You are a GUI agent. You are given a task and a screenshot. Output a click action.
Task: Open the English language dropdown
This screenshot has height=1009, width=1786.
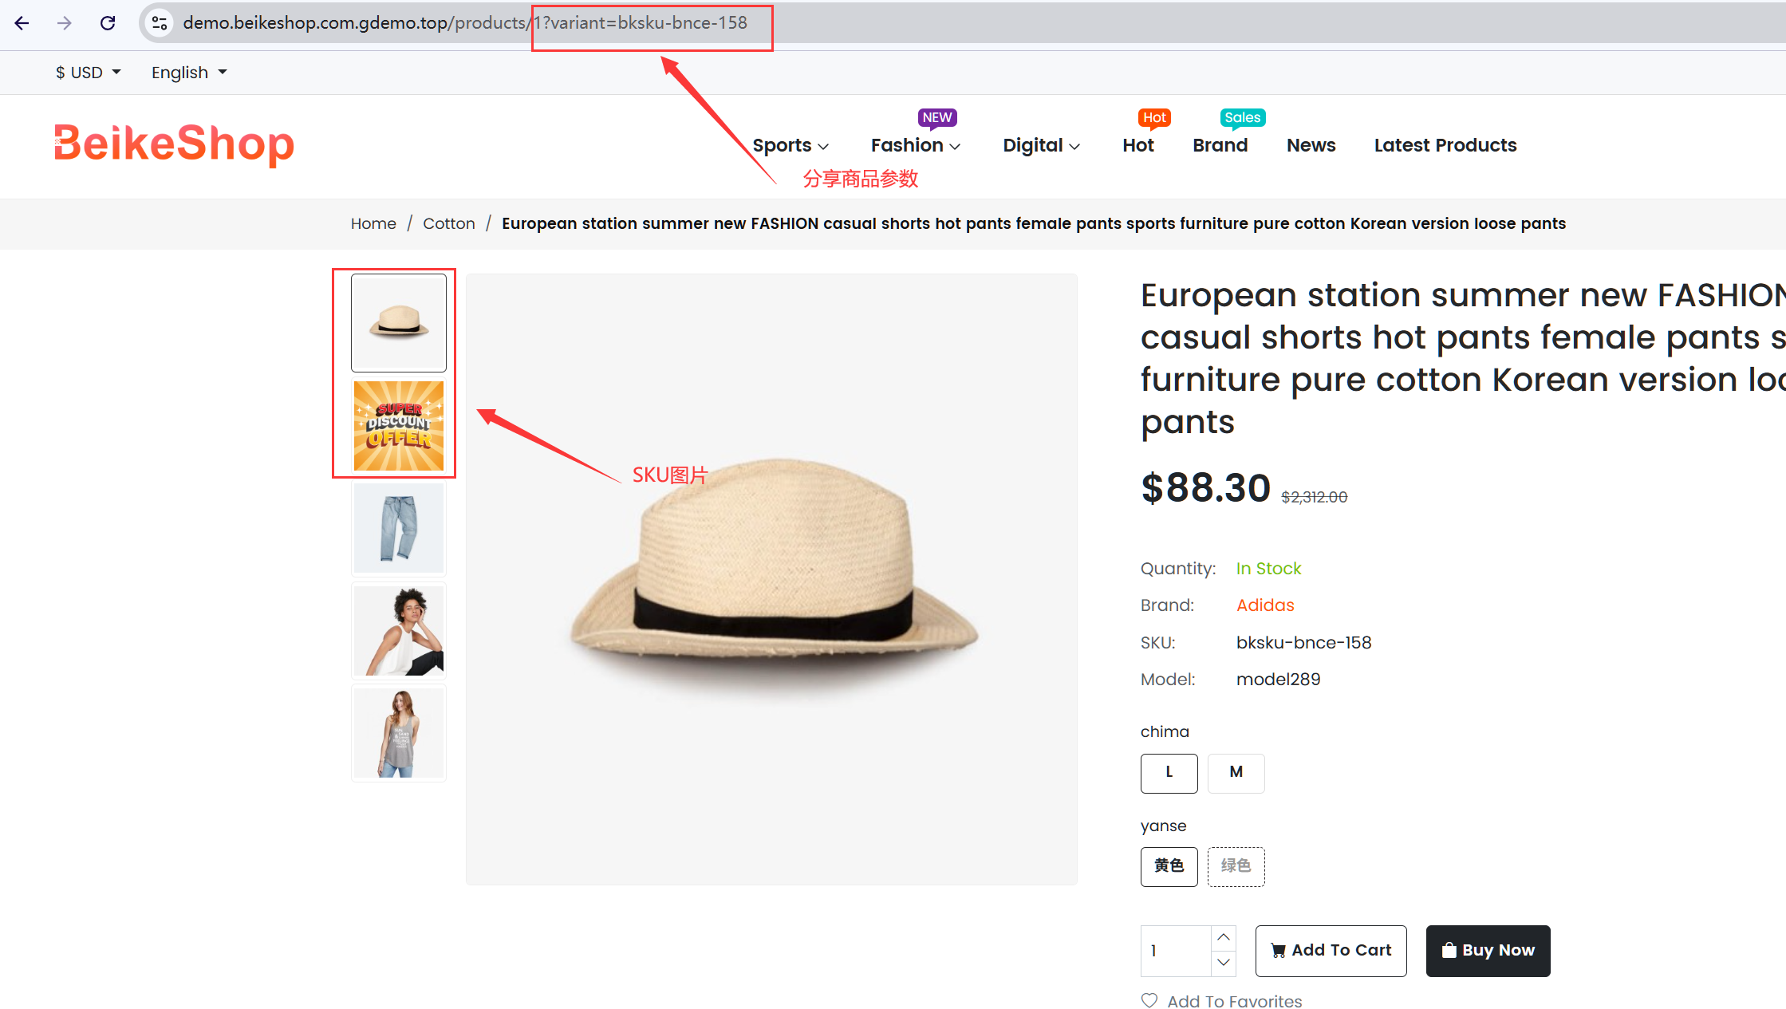pyautogui.click(x=189, y=73)
